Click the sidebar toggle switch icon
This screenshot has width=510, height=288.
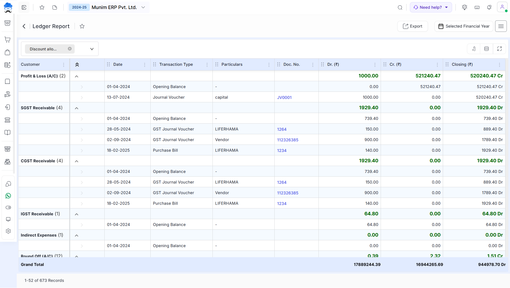(x=8, y=207)
